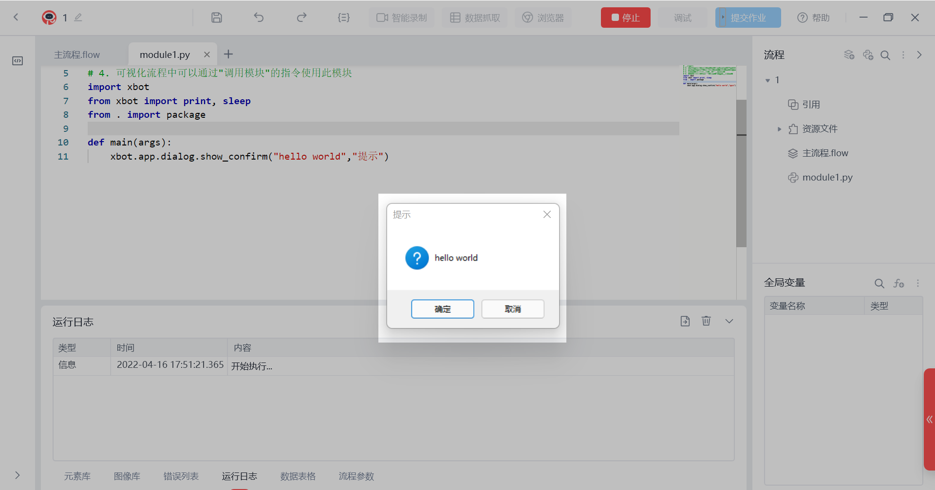The height and width of the screenshot is (490, 935).
Task: Export log using the file export icon
Action: (685, 321)
